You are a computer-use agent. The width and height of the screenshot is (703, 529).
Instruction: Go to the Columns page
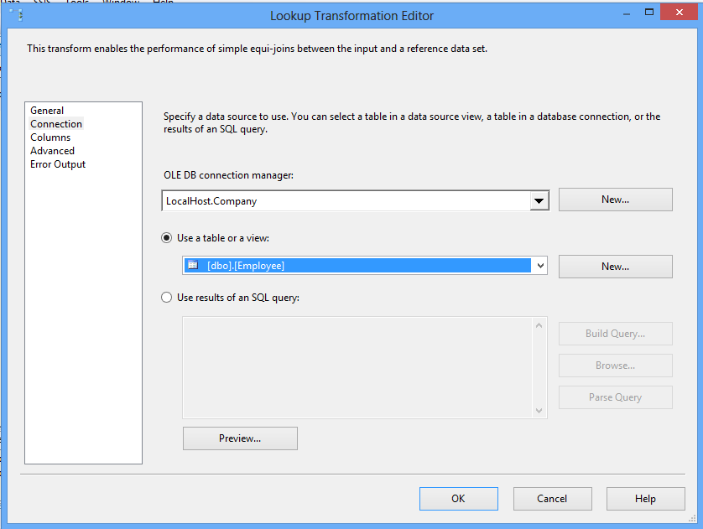50,137
